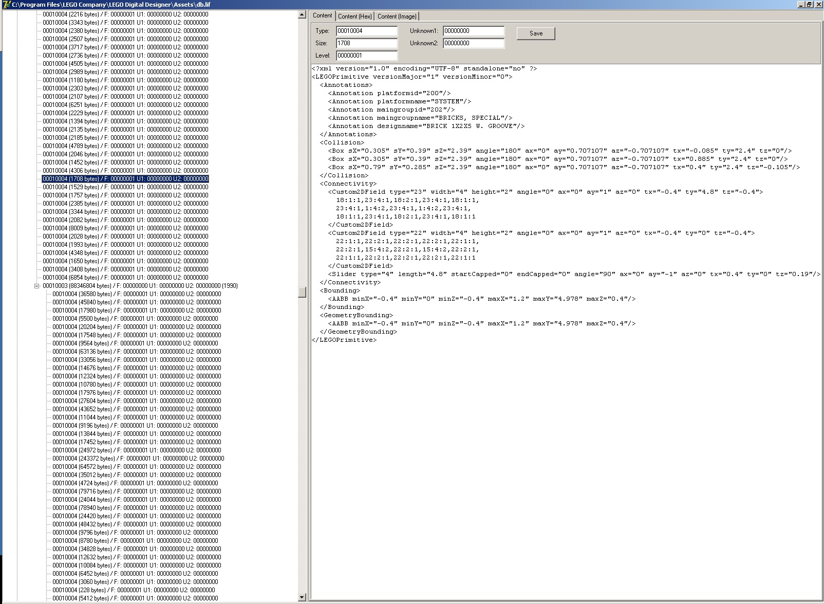Select the 00010004 (1757 bytes) entry
Screen dimensions: 824x604
[x=125, y=195]
